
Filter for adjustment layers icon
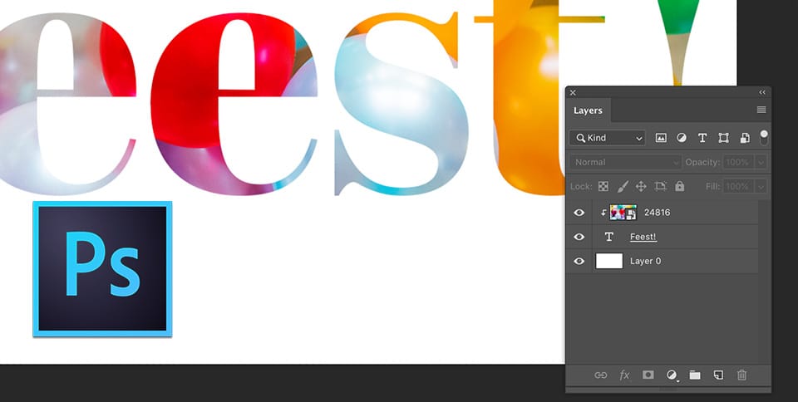(x=682, y=138)
